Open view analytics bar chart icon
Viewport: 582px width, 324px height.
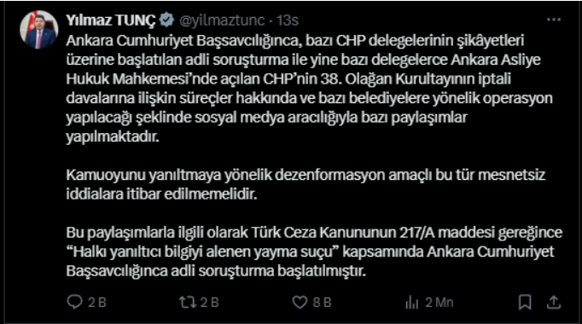click(411, 302)
